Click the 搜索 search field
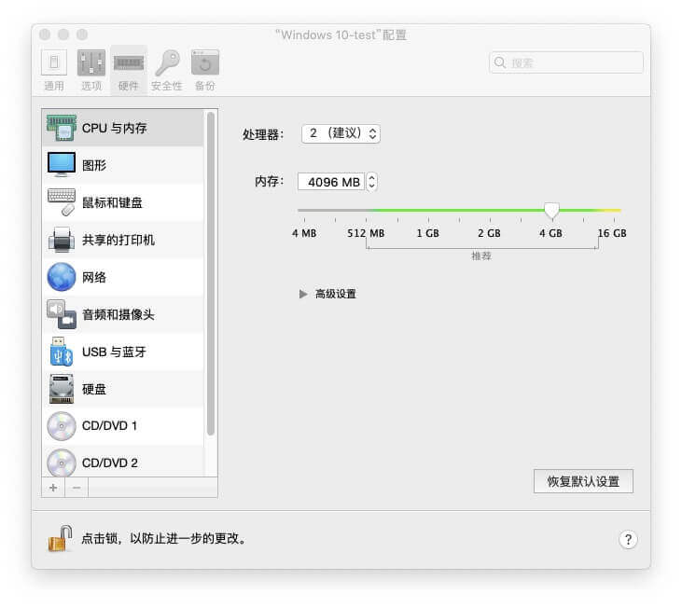This screenshot has height=608, width=682. pos(566,62)
